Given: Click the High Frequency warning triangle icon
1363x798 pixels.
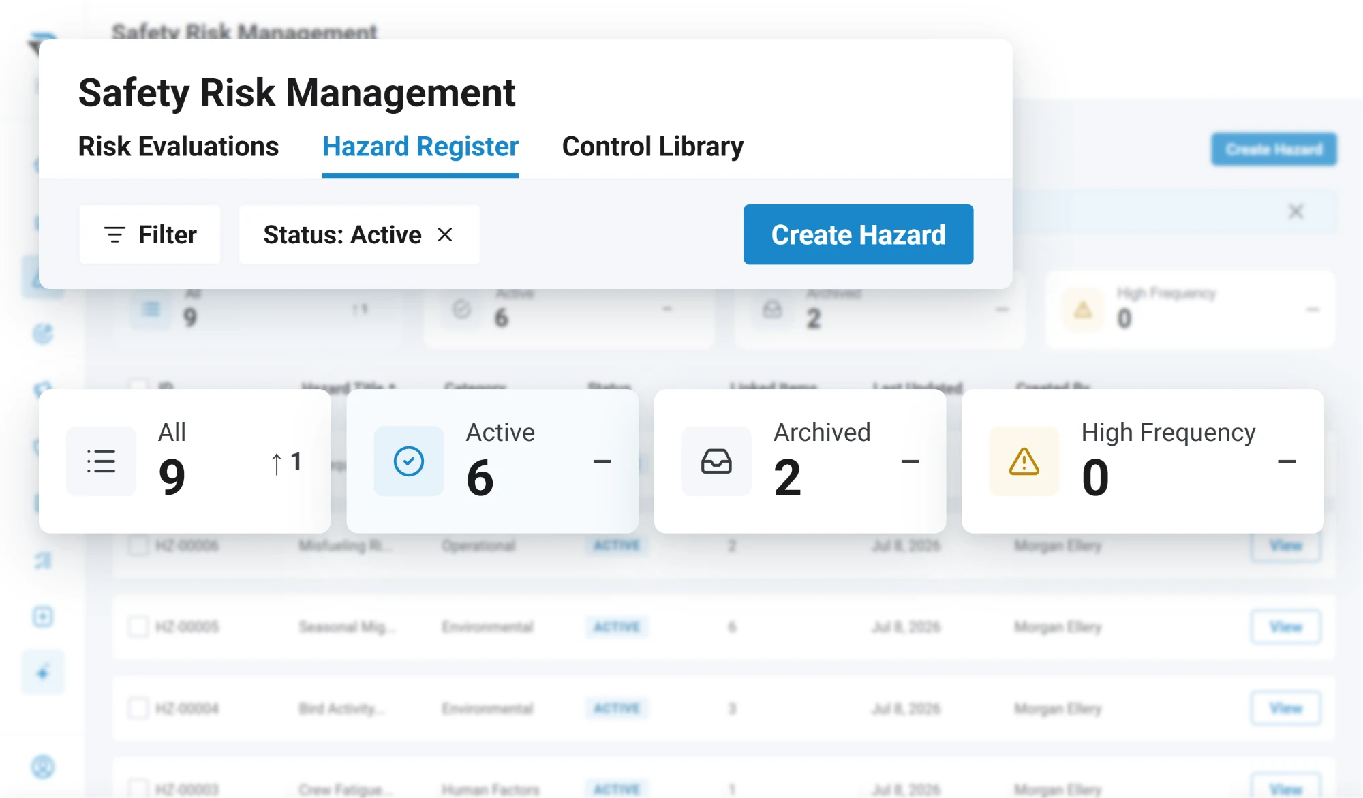Looking at the screenshot, I should coord(1024,461).
